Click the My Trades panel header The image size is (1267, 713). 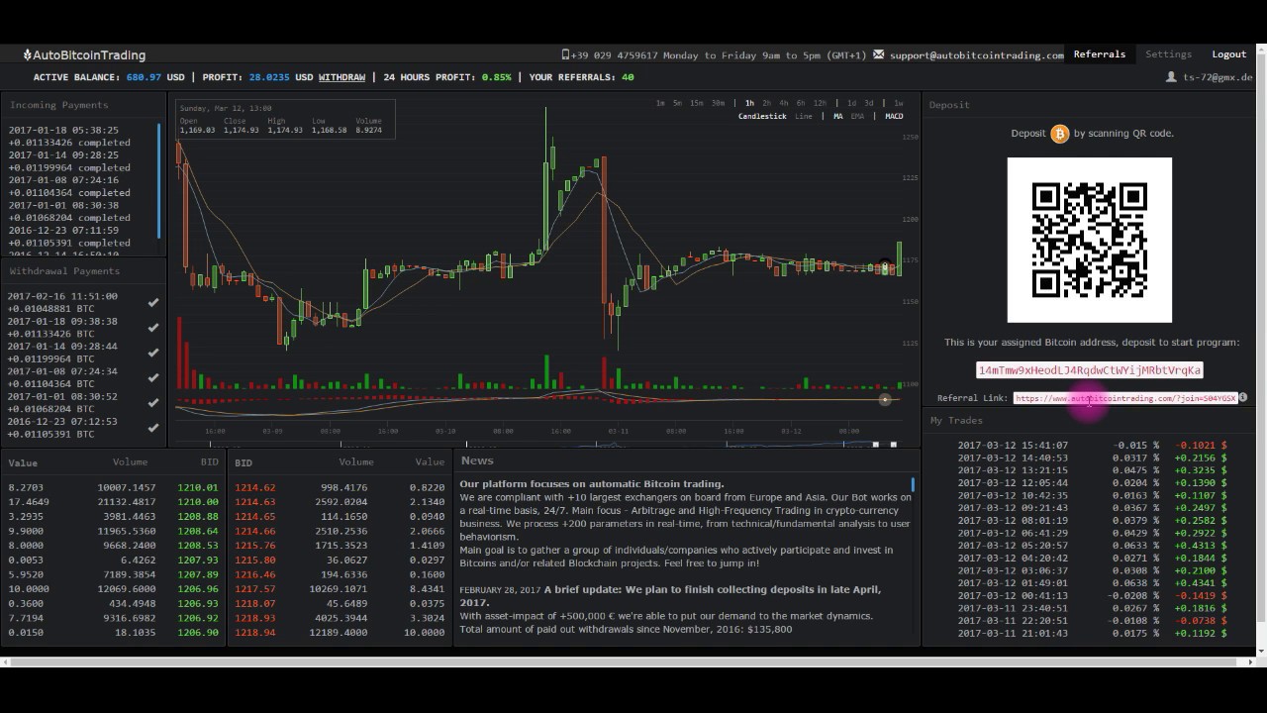coord(956,421)
